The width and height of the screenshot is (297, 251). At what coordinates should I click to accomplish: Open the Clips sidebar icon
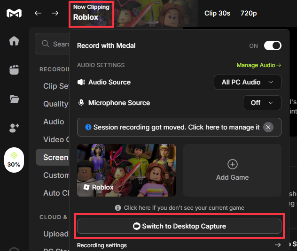tap(14, 70)
